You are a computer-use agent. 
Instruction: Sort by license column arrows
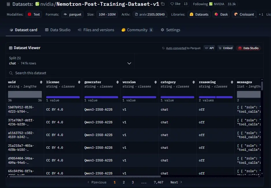(x=79, y=82)
